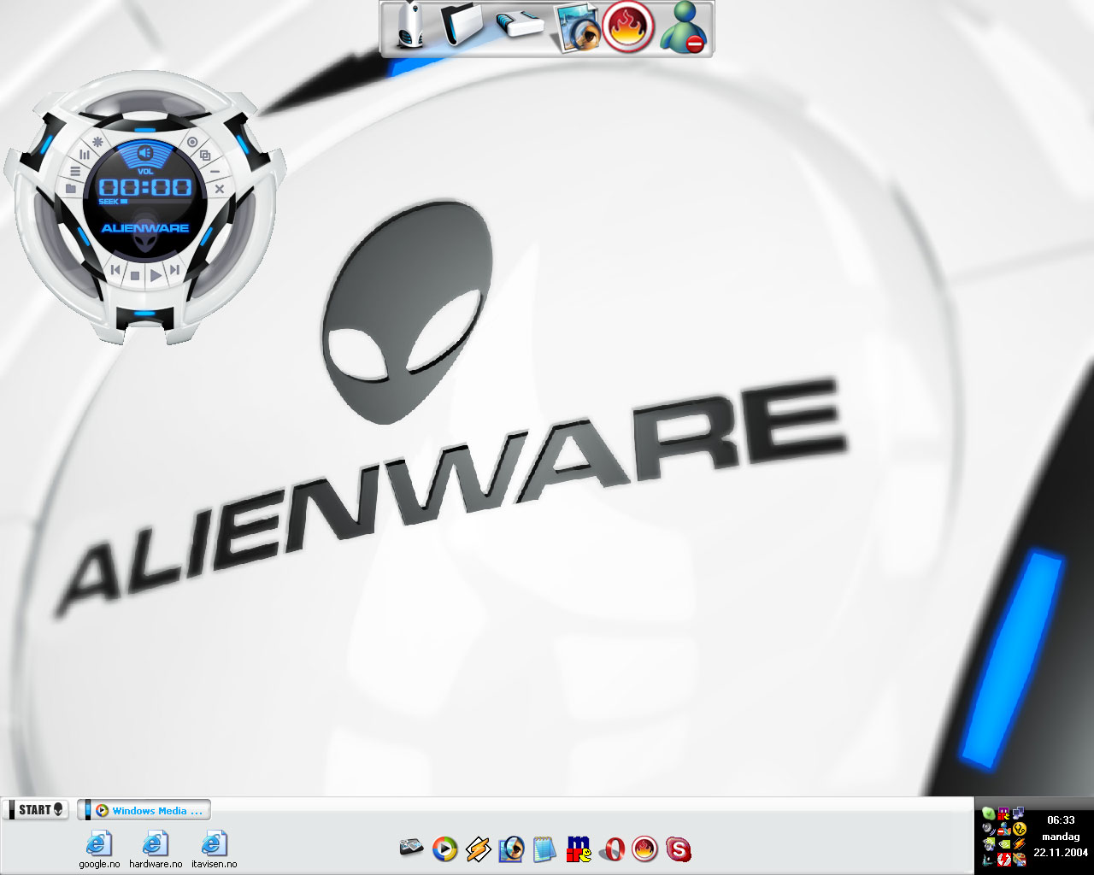The width and height of the screenshot is (1094, 875).
Task: Launch Windows Media Player from quick launch
Action: click(x=444, y=849)
